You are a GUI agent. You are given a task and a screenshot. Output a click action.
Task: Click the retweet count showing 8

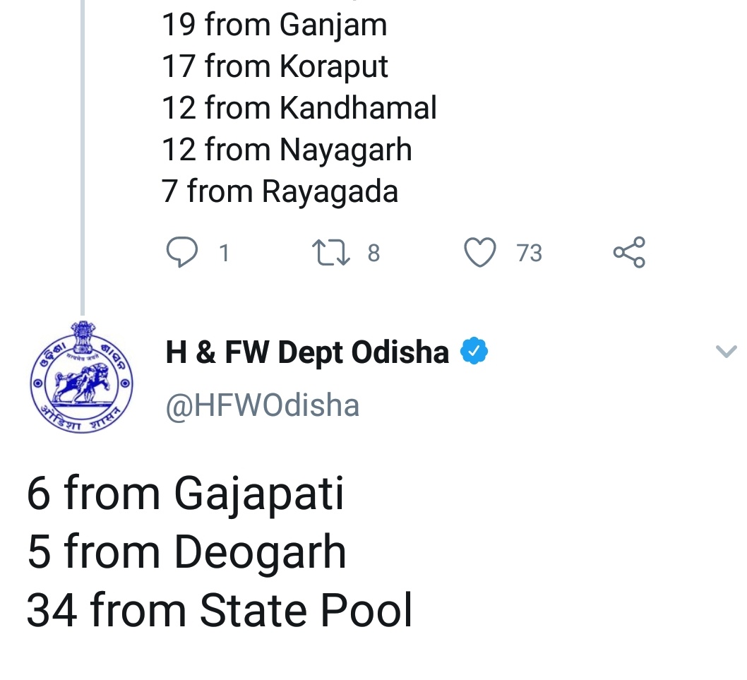point(373,253)
